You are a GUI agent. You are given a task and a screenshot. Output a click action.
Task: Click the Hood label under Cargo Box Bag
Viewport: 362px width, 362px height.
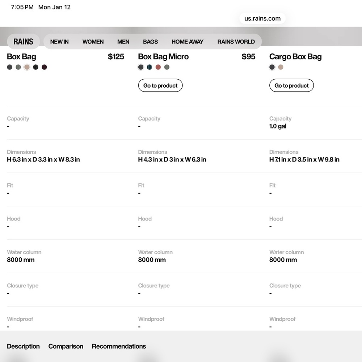tap(276, 219)
